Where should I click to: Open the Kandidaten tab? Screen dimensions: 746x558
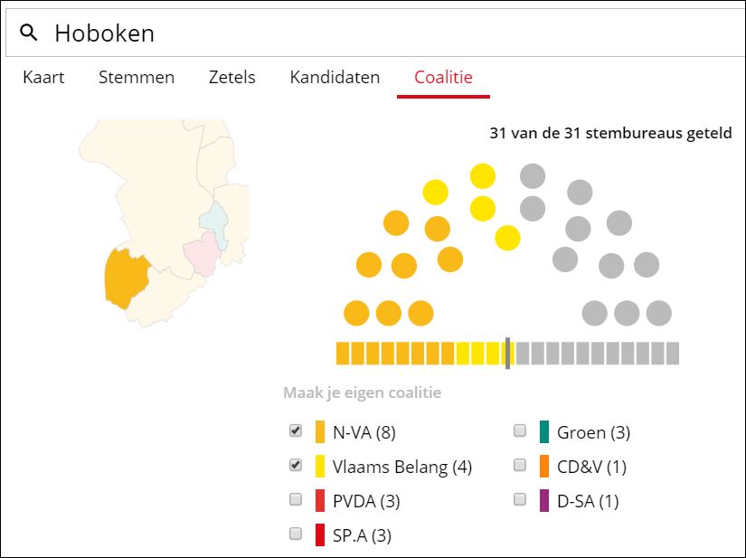pyautogui.click(x=335, y=78)
